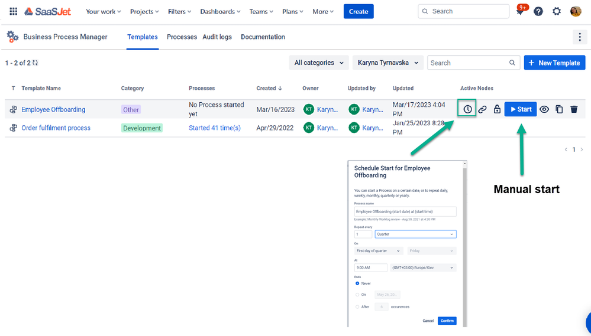591x336 pixels.
Task: Click the Template Name column header
Action: tap(41, 89)
